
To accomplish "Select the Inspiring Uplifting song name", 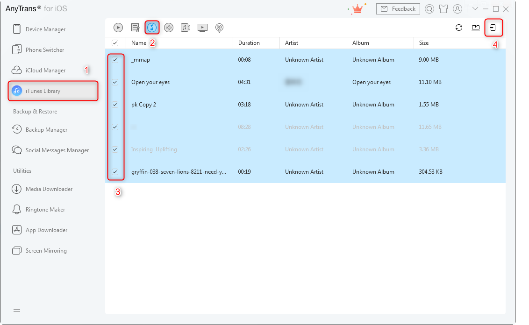I will 154,149.
